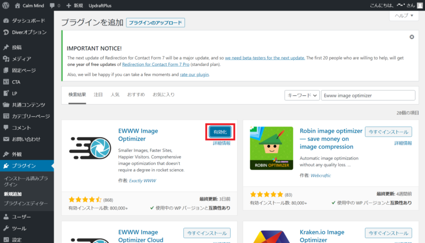Click the Comments sidebar icon
Viewport: 425px width, 243px height.
click(6, 128)
